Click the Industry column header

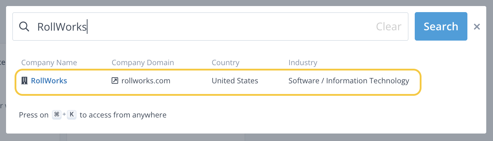pyautogui.click(x=303, y=63)
